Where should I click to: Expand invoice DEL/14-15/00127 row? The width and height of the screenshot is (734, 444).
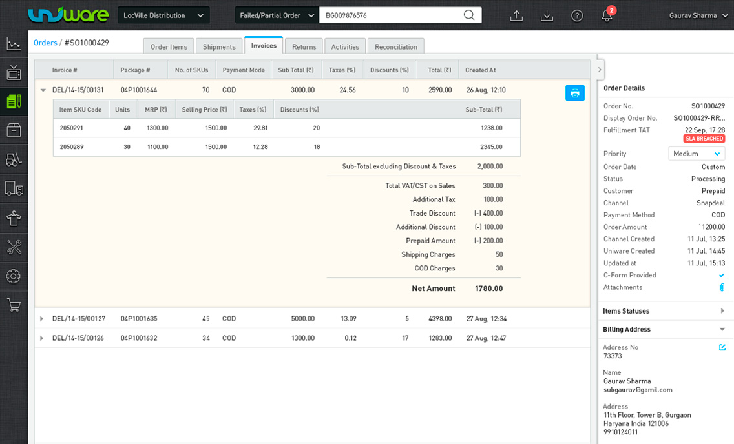(42, 319)
